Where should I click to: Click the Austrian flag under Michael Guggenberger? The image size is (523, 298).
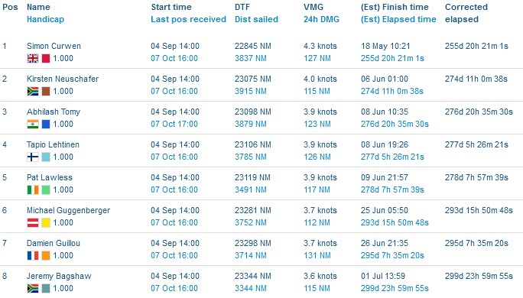click(33, 222)
